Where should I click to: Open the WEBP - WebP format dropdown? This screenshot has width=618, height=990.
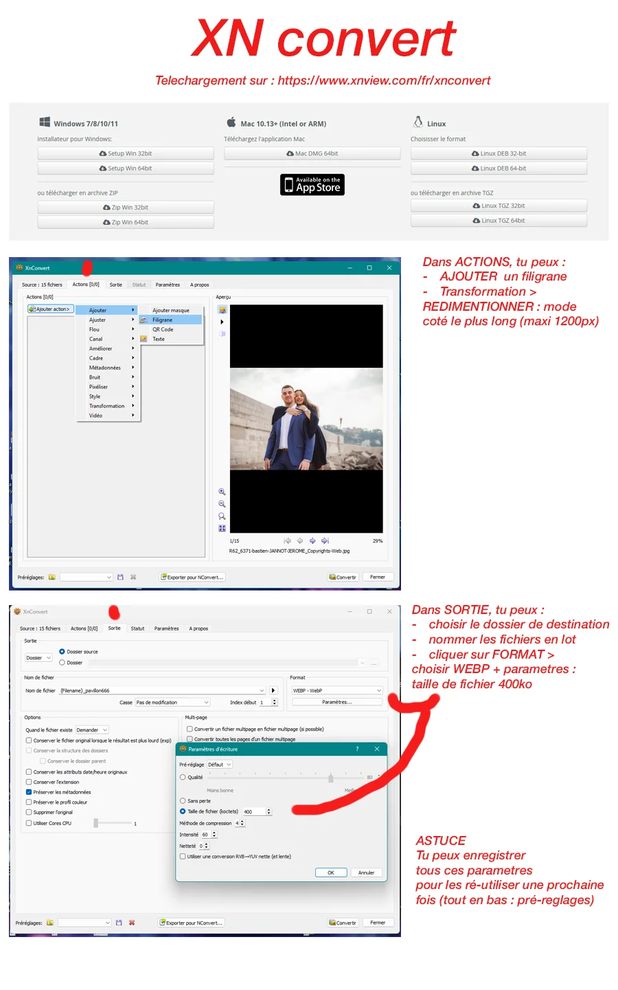pos(336,690)
